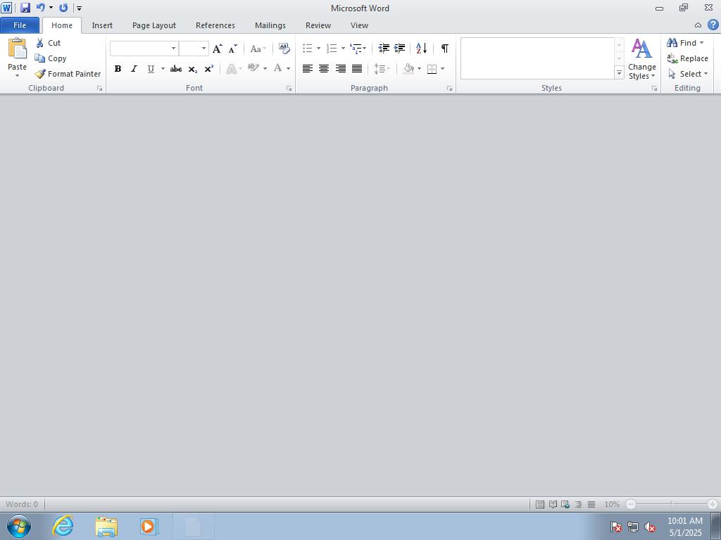721x540 pixels.
Task: Click the Change Styles button
Action: [642, 59]
